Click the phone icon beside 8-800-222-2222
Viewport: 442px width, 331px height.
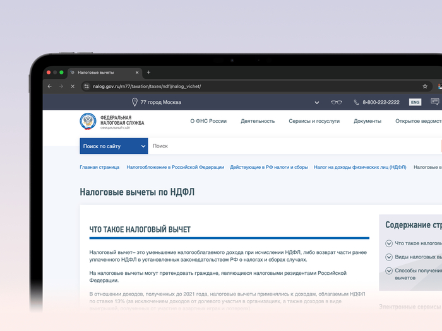click(356, 102)
